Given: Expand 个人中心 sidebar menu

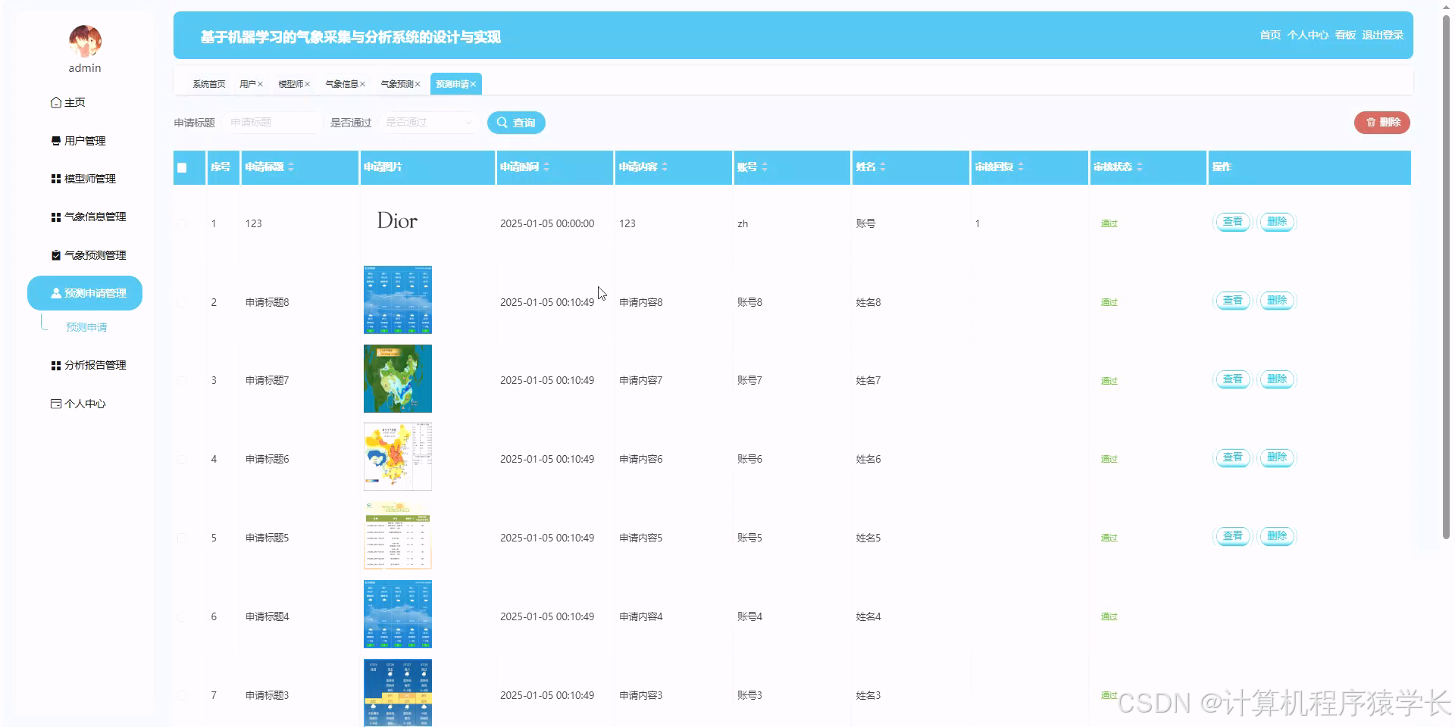Looking at the screenshot, I should coord(85,404).
